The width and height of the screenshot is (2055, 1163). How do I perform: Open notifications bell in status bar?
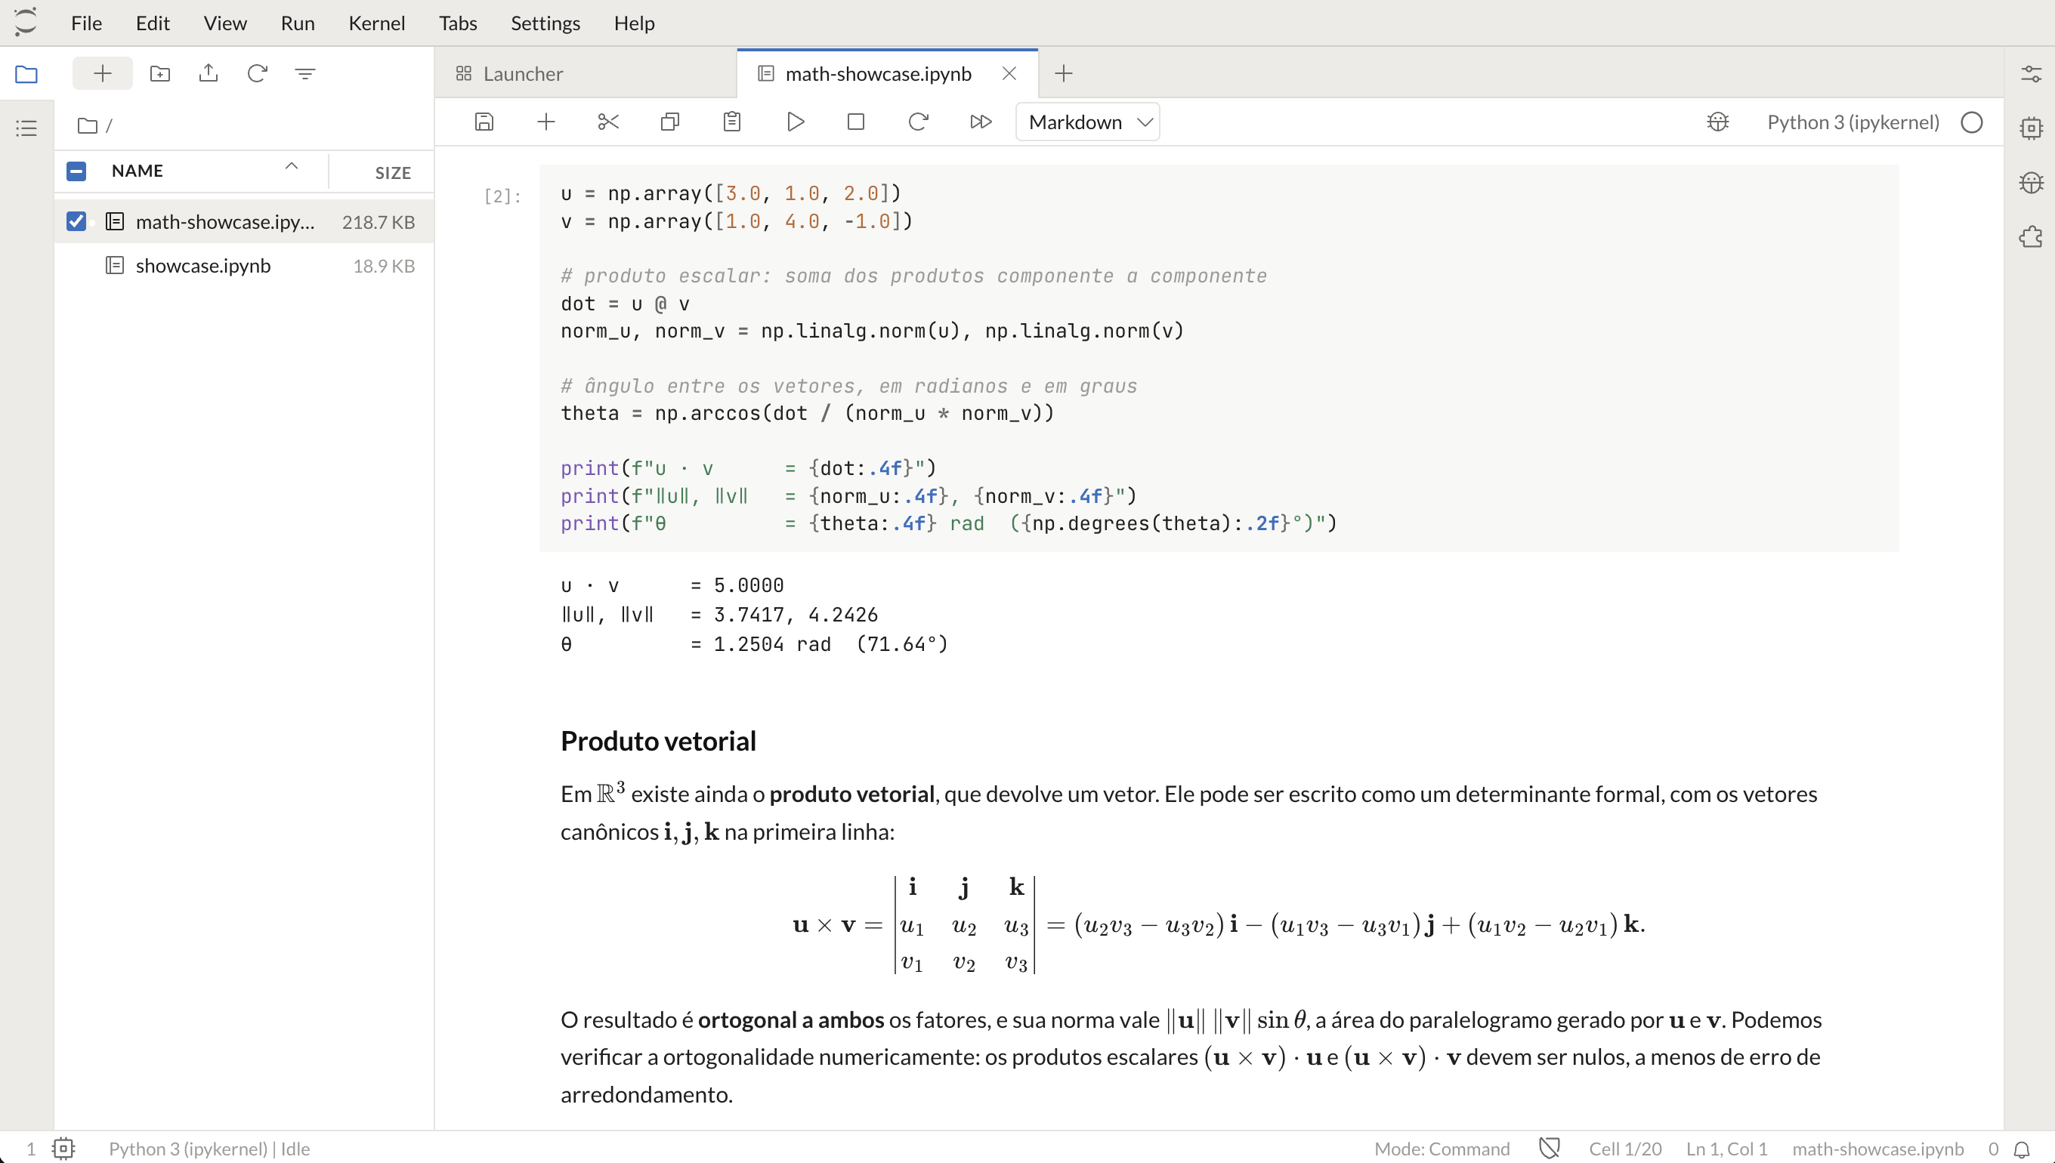point(2022,1149)
